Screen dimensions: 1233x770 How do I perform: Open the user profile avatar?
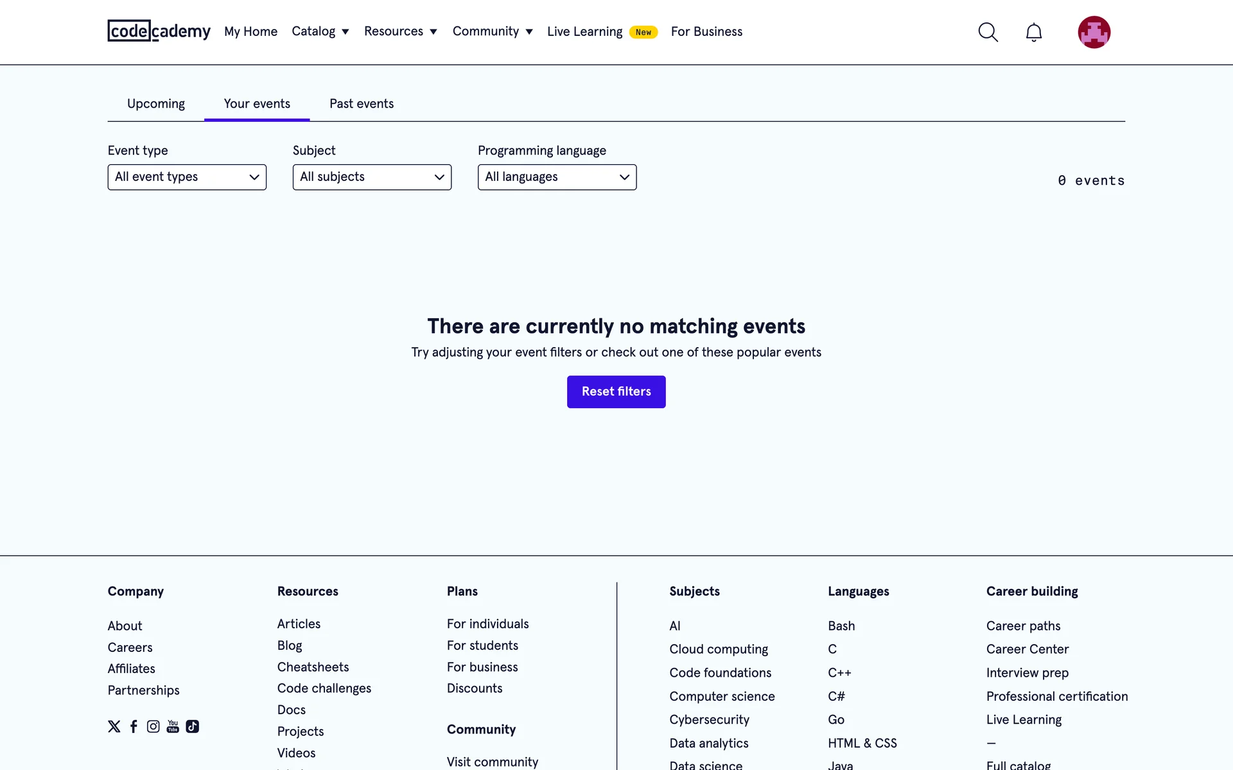(1094, 32)
